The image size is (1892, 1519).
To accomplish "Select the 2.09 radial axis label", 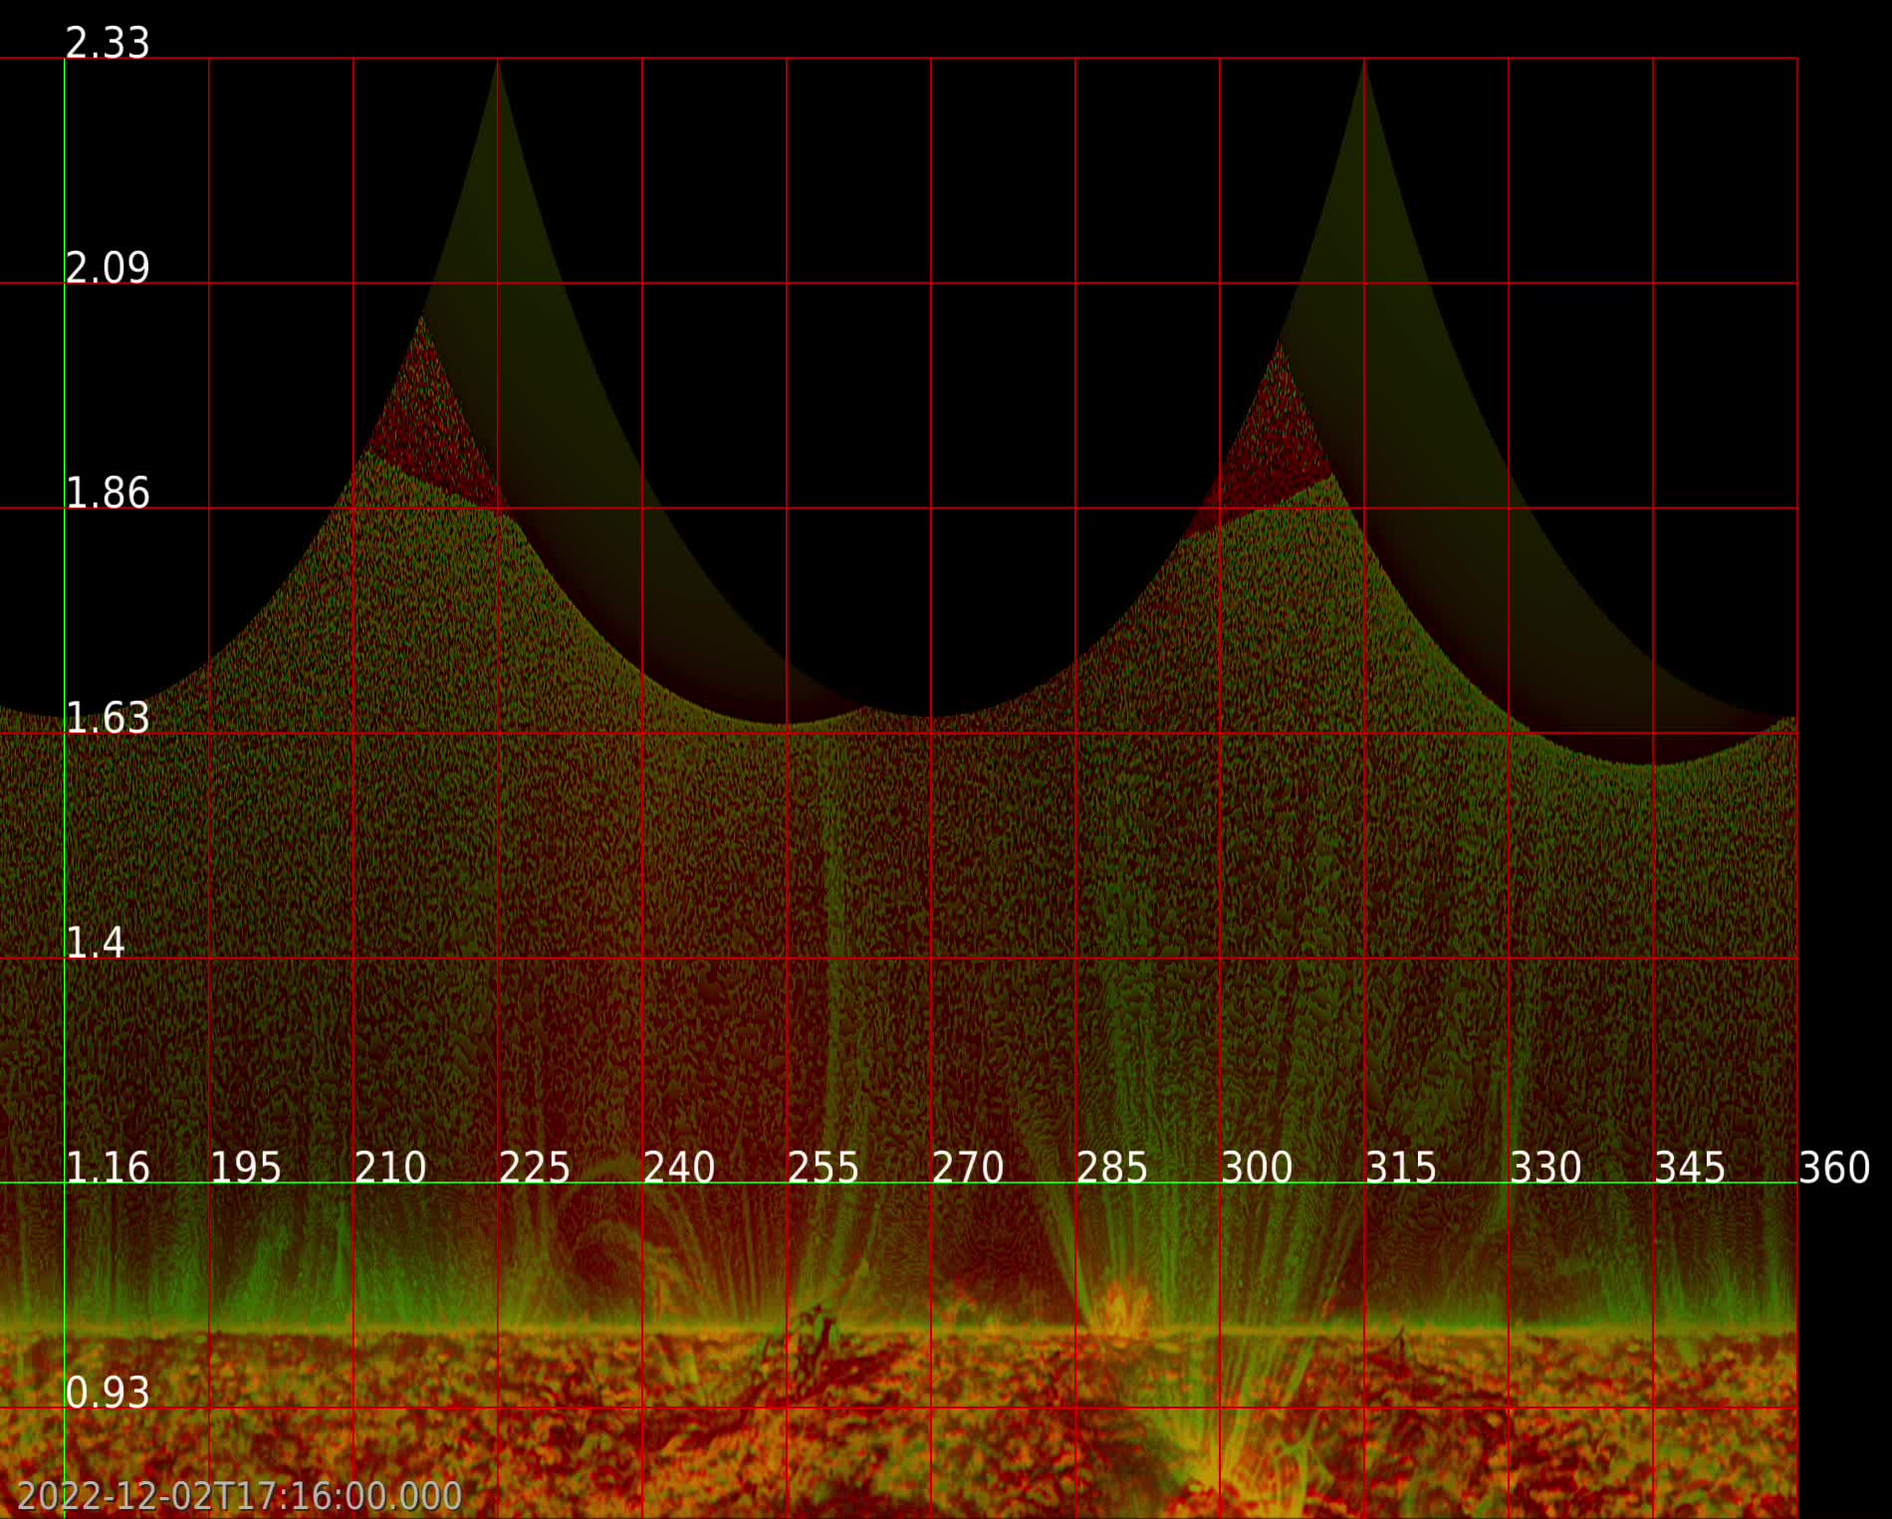I will coord(108,269).
